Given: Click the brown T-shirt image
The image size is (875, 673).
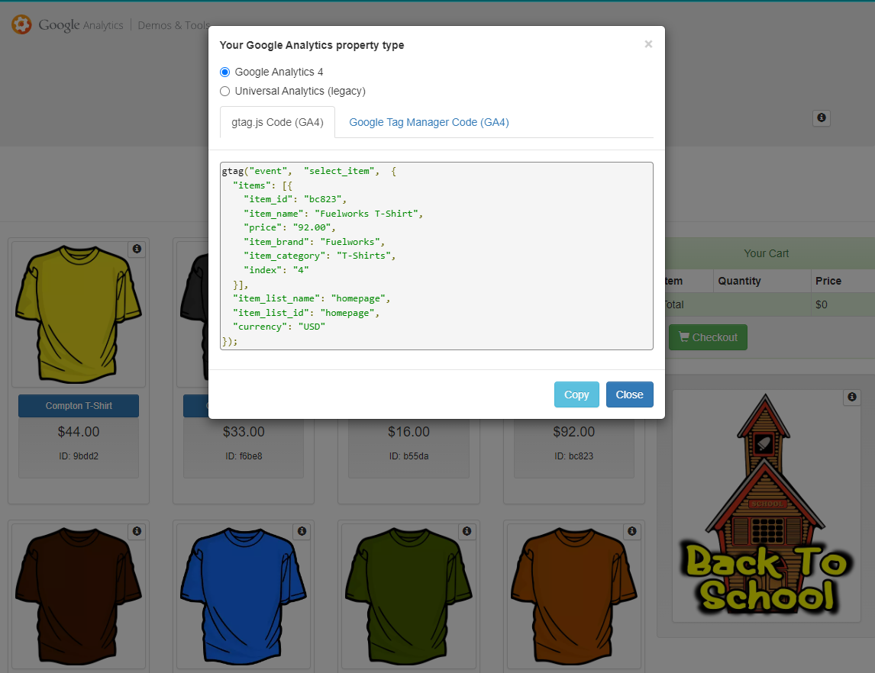Looking at the screenshot, I should click(78, 597).
